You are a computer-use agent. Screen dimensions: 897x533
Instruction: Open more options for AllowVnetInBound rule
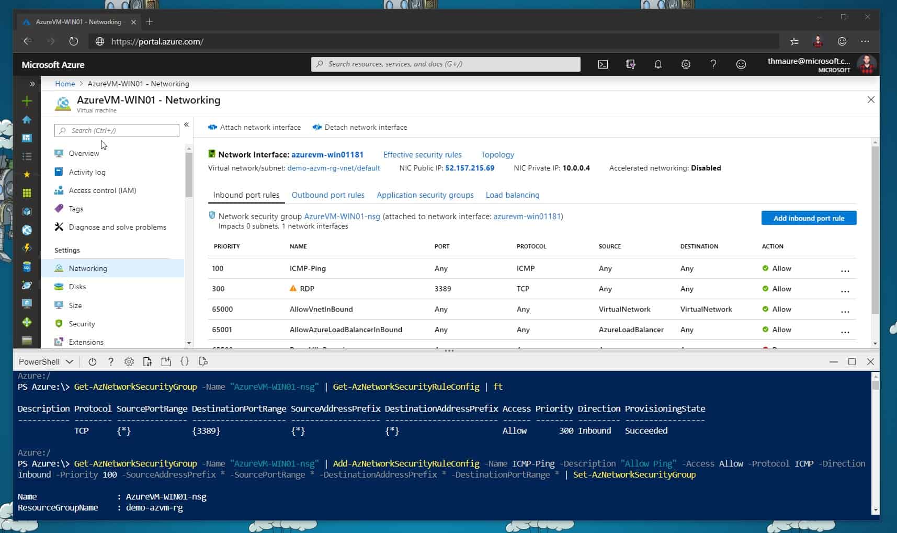[x=845, y=311]
